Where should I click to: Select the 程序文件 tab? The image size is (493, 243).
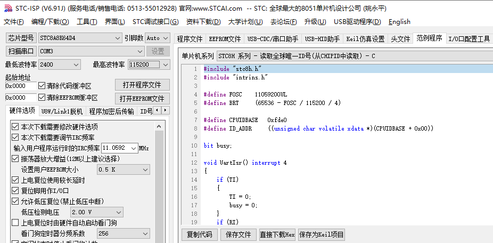(190, 39)
